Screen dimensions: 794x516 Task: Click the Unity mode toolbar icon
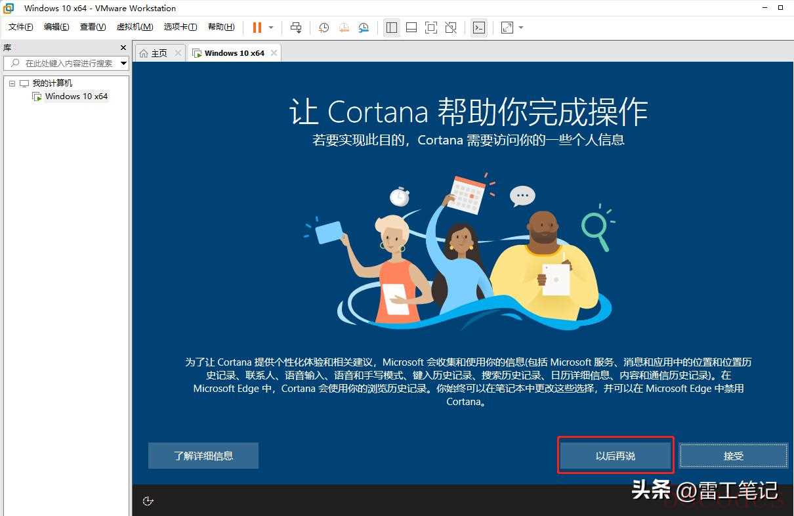click(451, 28)
